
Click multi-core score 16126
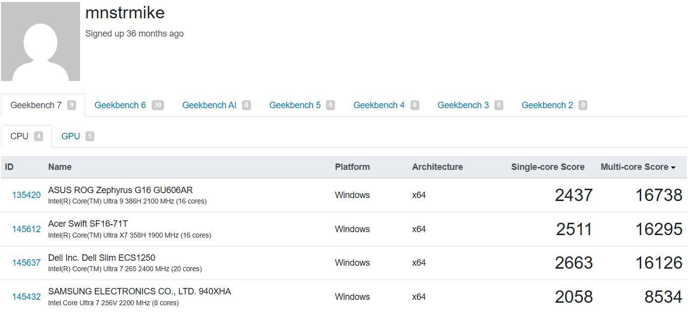pos(658,263)
